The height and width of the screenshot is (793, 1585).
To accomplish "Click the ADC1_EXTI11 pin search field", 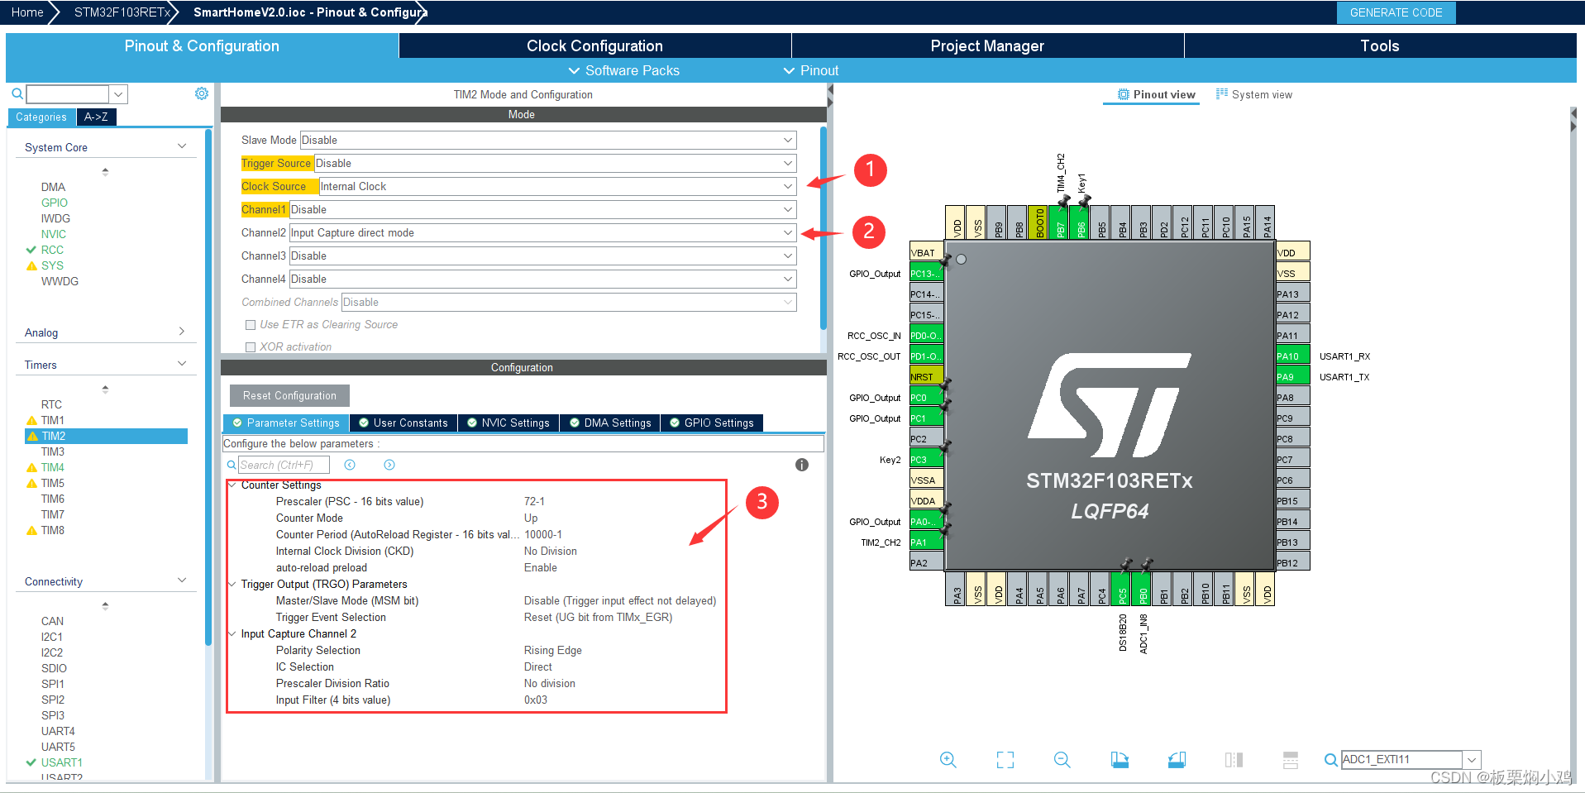I will tap(1402, 759).
